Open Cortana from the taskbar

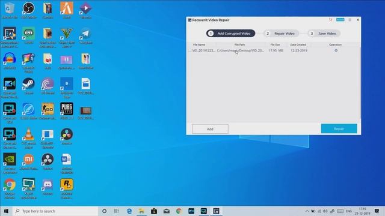[104, 211]
